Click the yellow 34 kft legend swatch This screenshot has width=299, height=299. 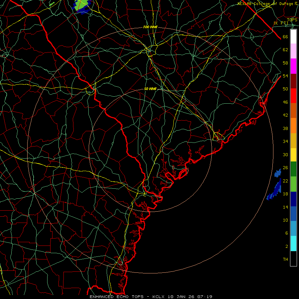(293, 154)
